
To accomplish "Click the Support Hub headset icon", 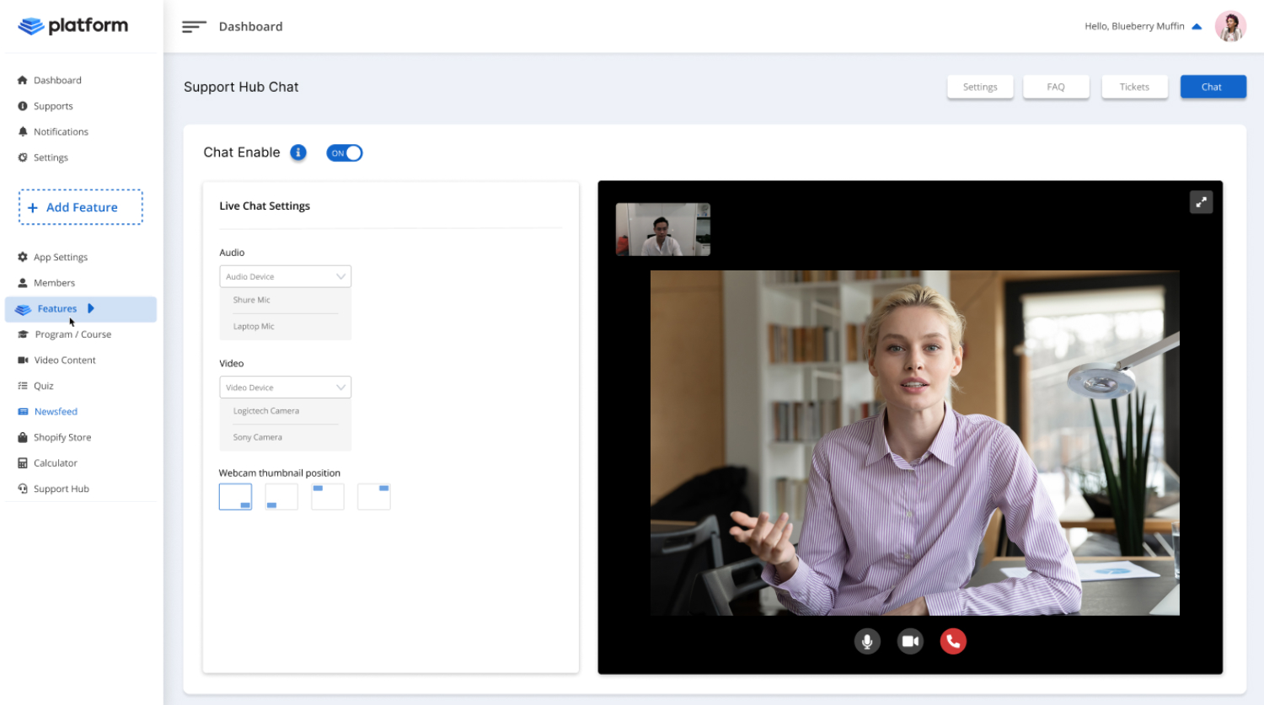I will 23,489.
